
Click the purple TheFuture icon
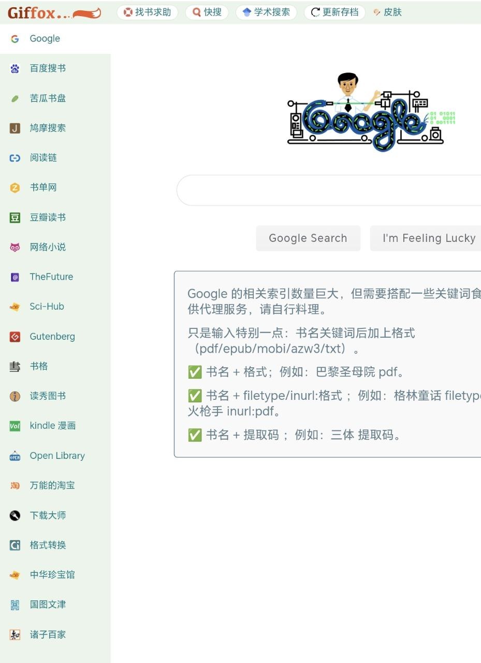pos(15,277)
